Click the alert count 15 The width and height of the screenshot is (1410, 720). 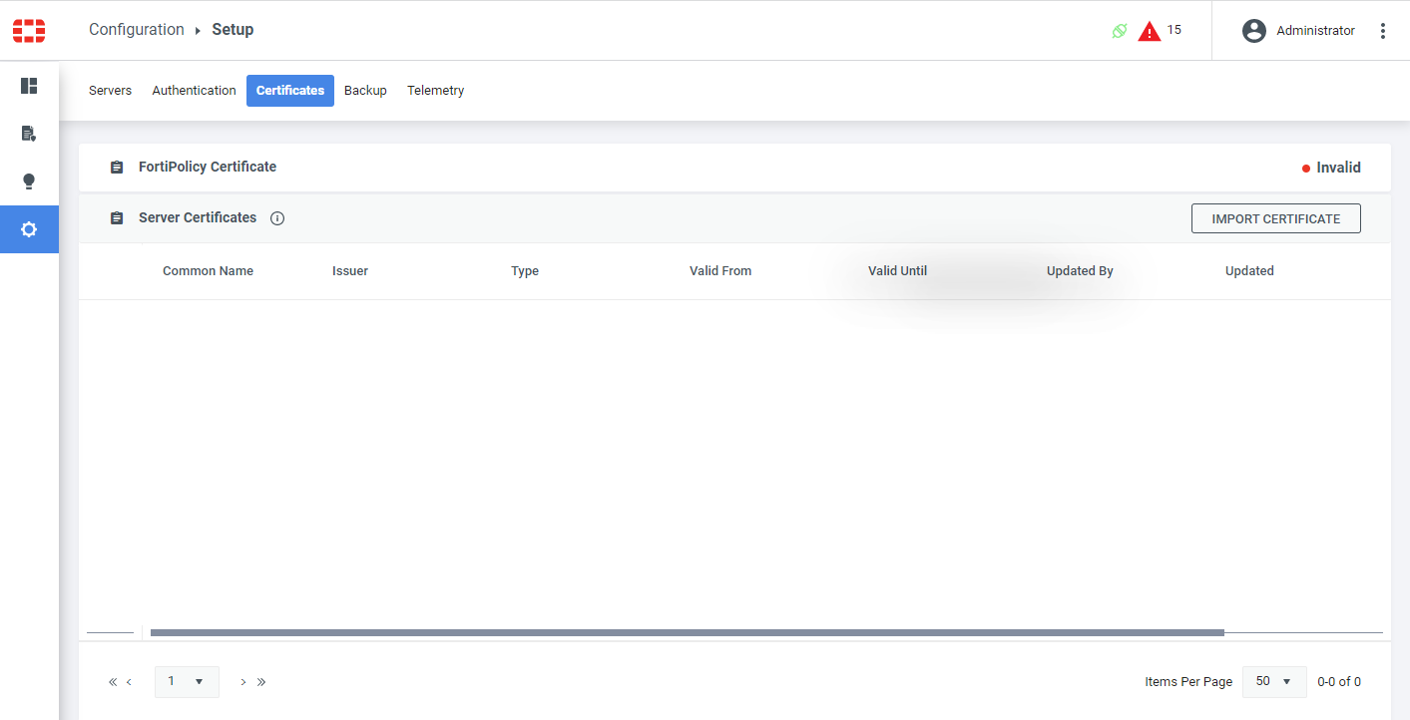1174,30
